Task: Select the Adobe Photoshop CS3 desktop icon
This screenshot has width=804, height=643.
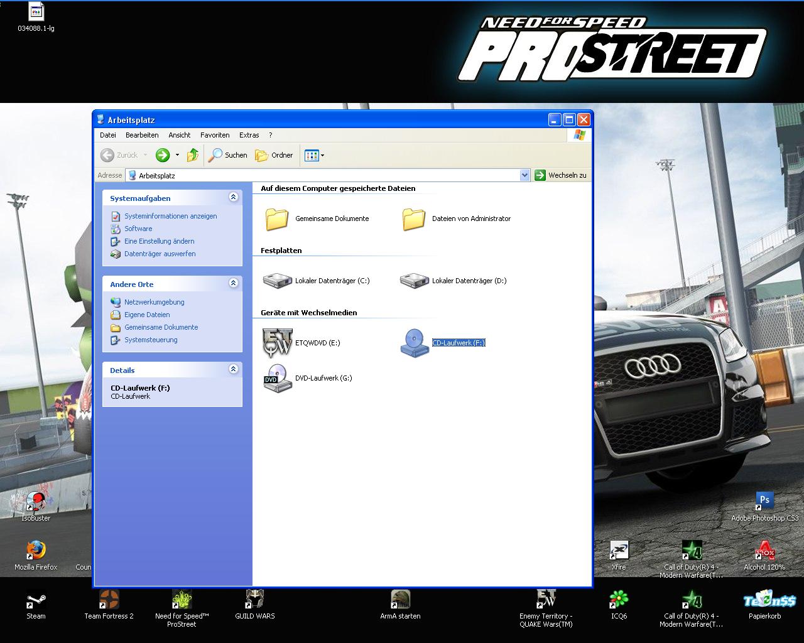Action: coord(764,501)
